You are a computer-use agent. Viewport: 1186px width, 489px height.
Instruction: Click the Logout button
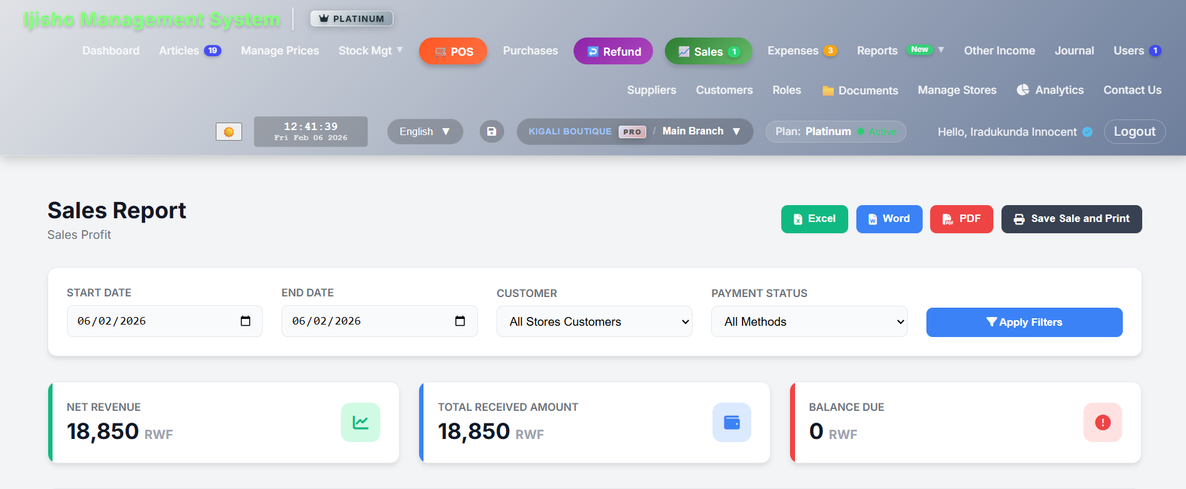[x=1134, y=131]
